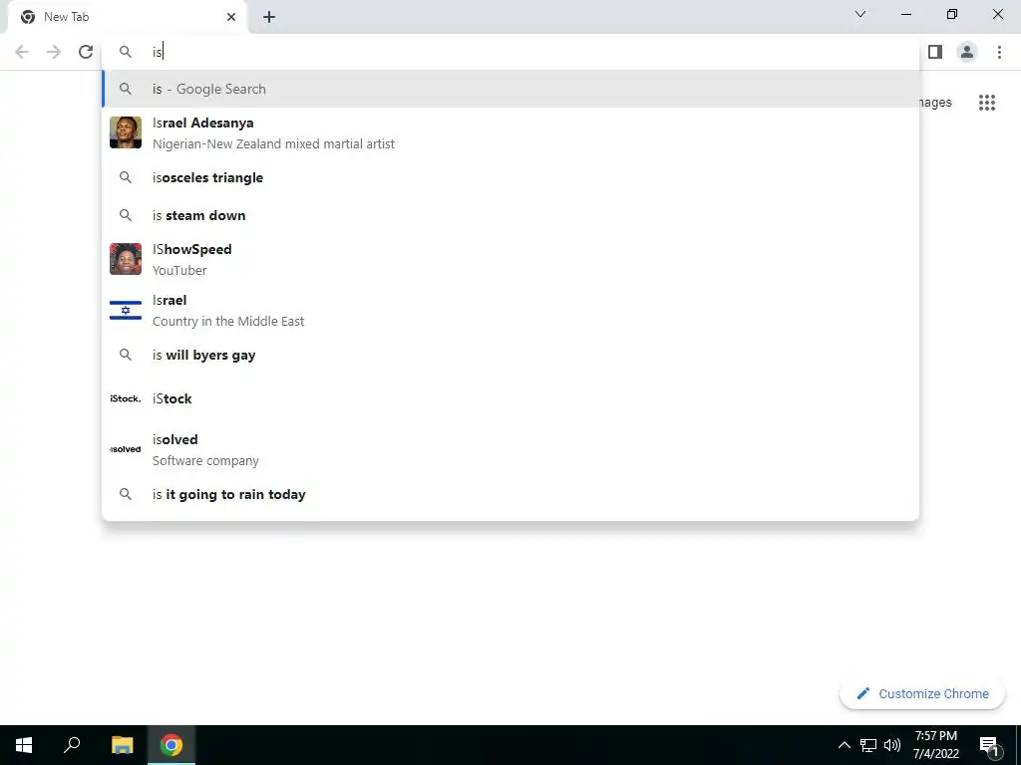This screenshot has height=765, width=1021.
Task: Choose the iStock suggestion
Action: point(510,398)
